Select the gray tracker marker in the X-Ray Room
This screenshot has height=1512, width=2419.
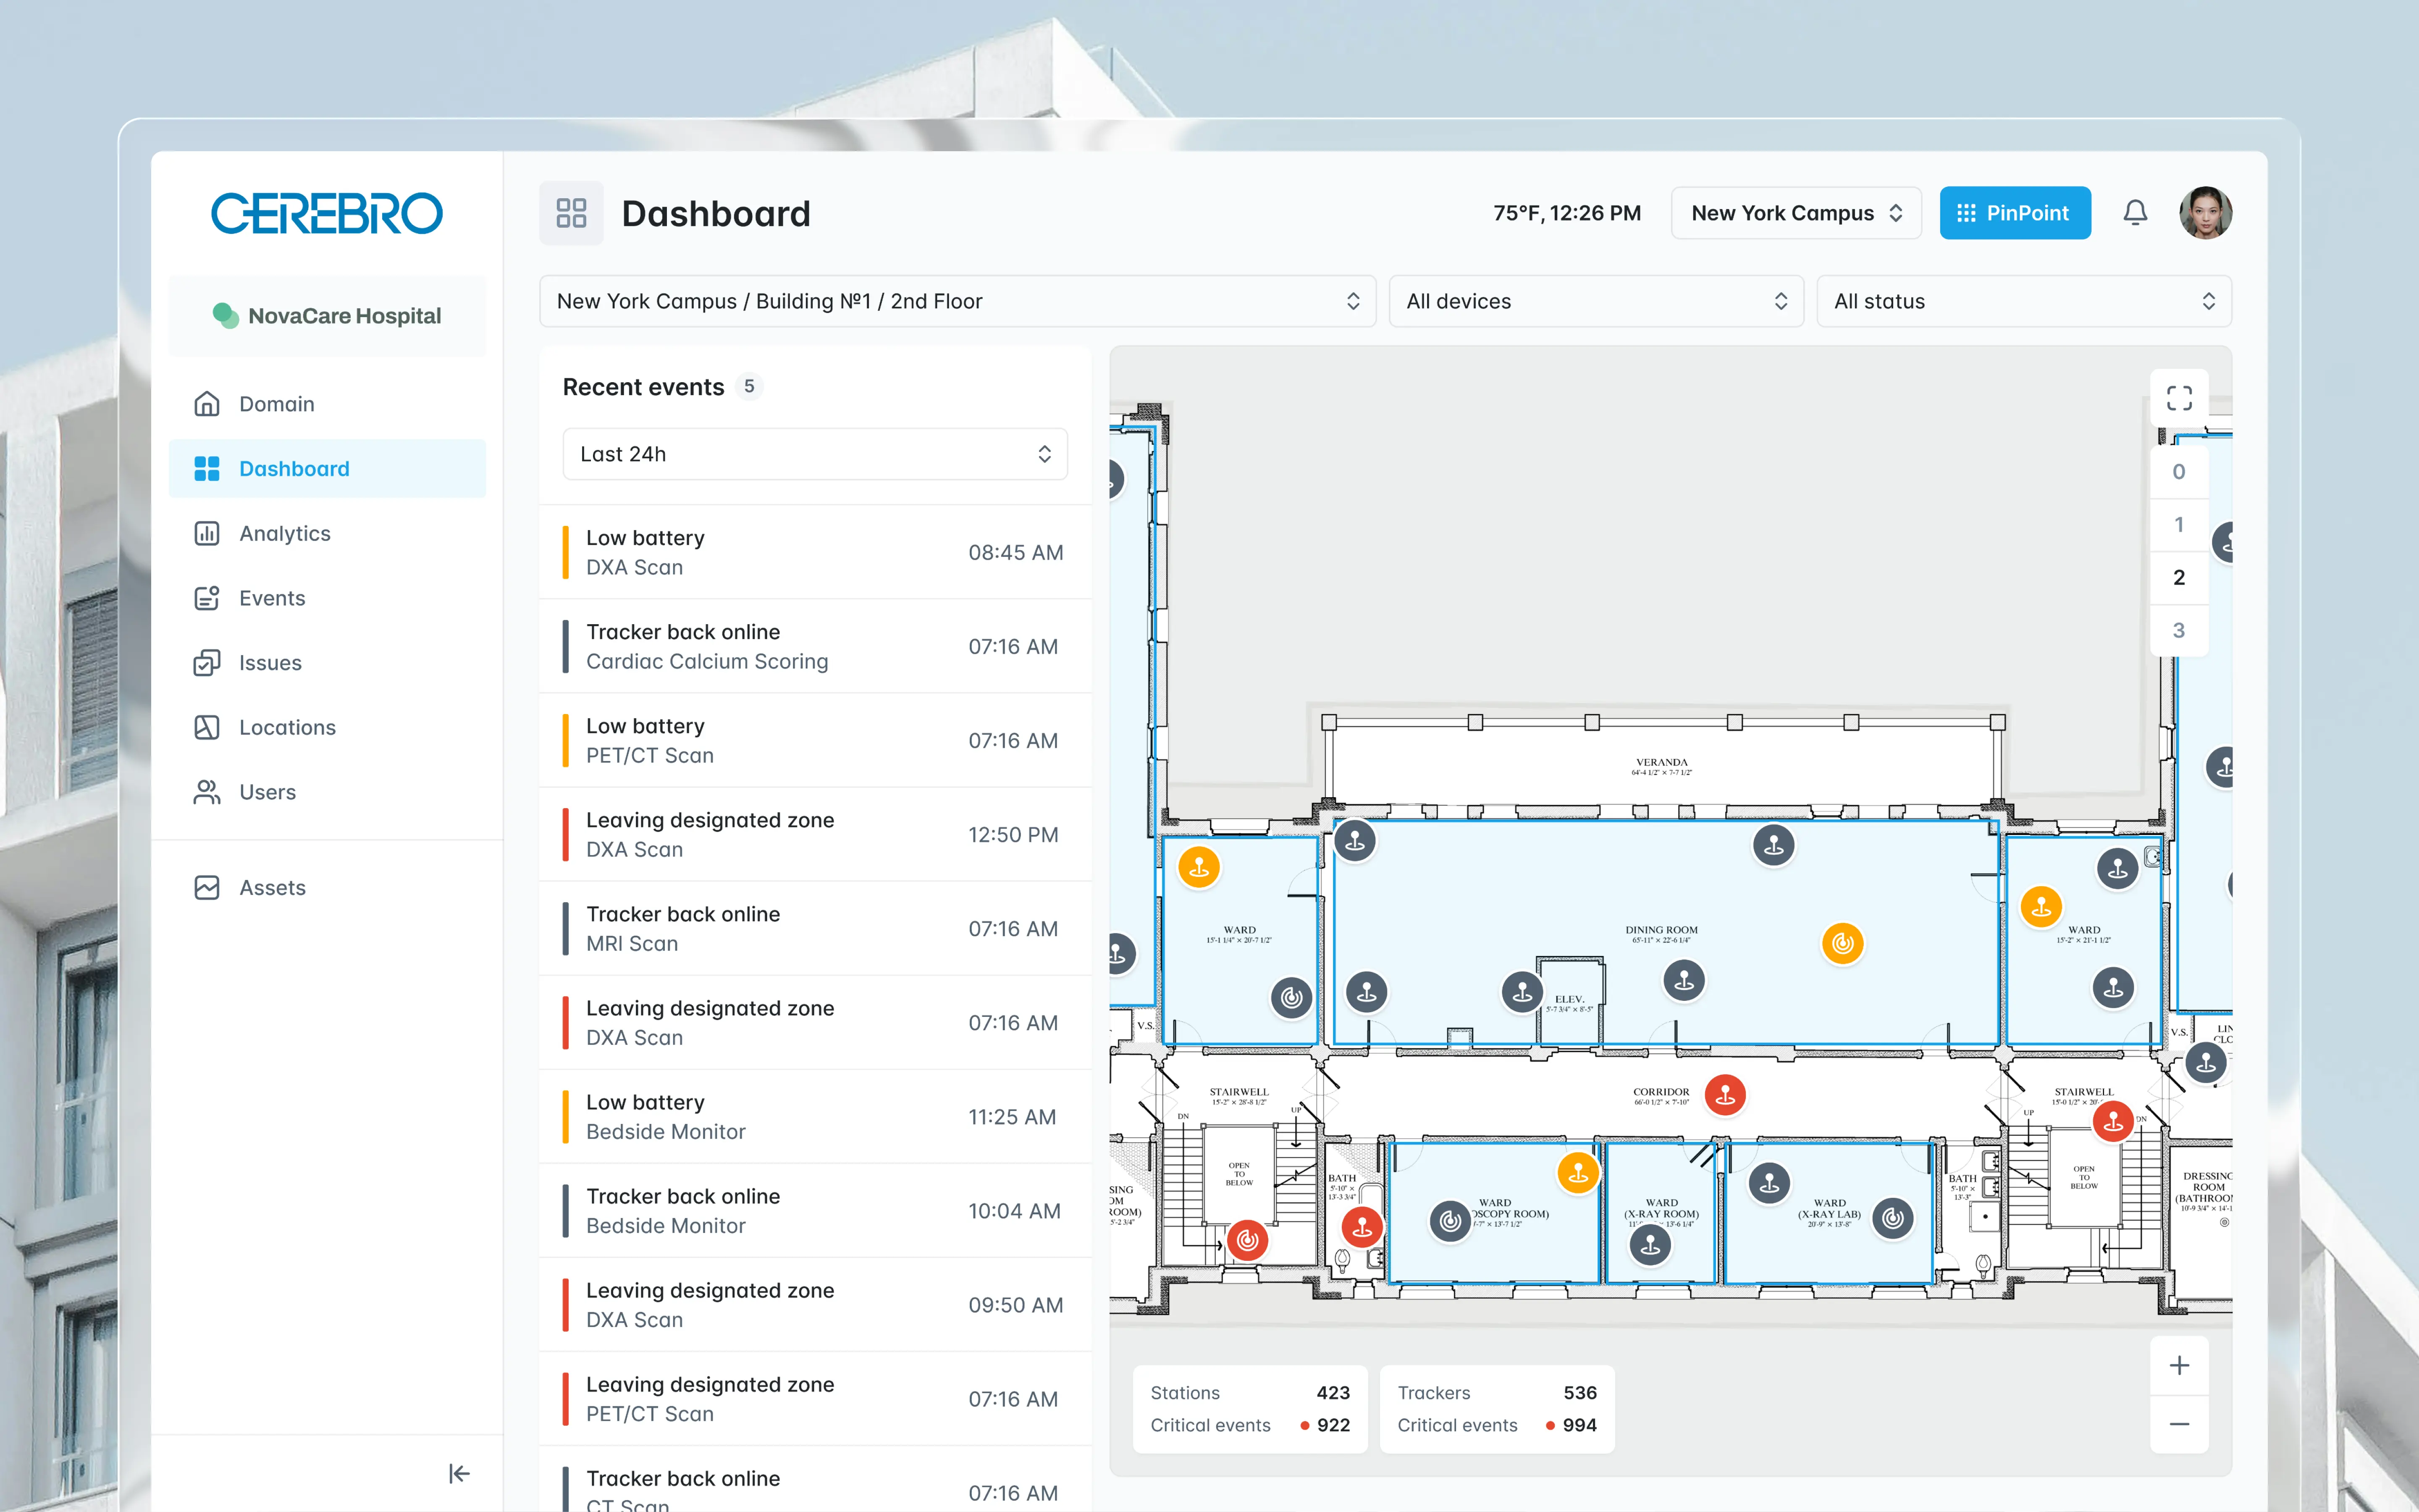(x=1650, y=1245)
